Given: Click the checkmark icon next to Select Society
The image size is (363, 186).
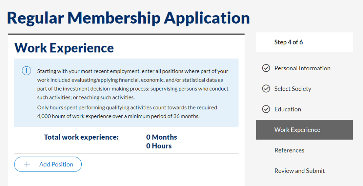Looking at the screenshot, I should (266, 89).
